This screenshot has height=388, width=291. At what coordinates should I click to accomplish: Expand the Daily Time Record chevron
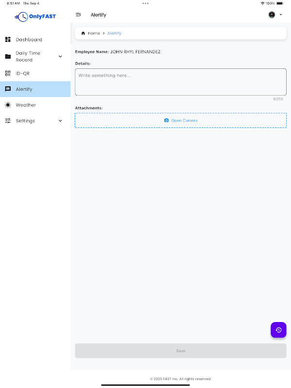pyautogui.click(x=60, y=56)
